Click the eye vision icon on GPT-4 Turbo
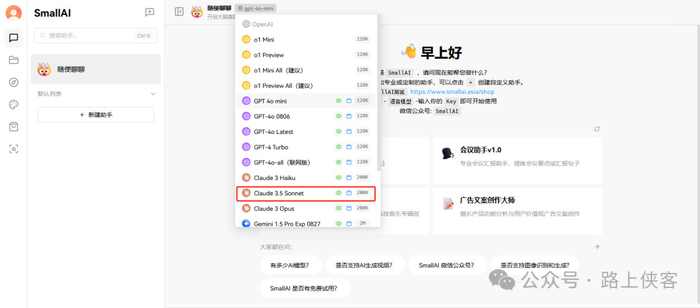700x308 pixels. click(338, 147)
